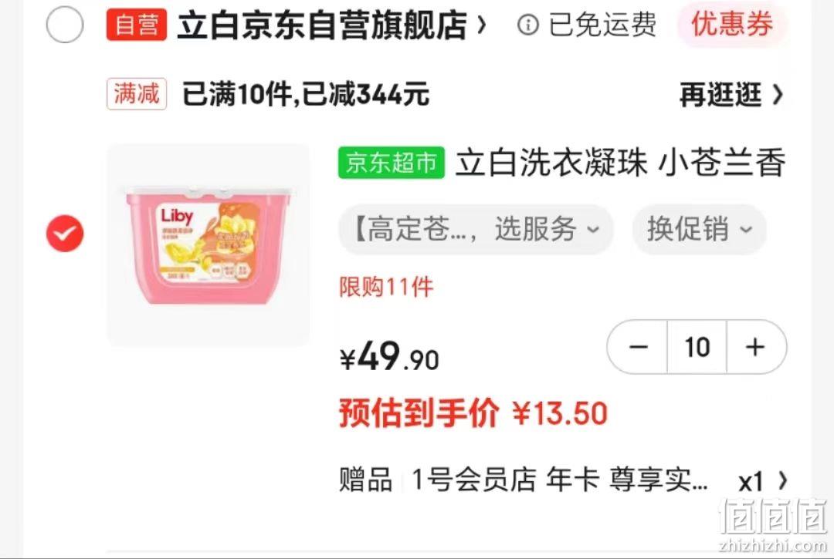Open the 优惠券 coupon button
This screenshot has height=559, width=834.
(x=732, y=25)
